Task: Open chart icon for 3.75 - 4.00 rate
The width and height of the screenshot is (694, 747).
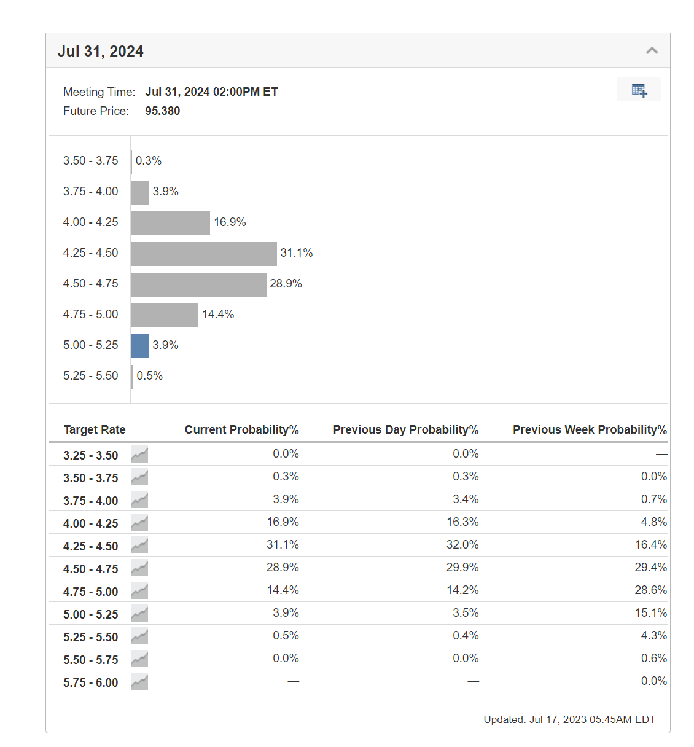Action: point(139,500)
